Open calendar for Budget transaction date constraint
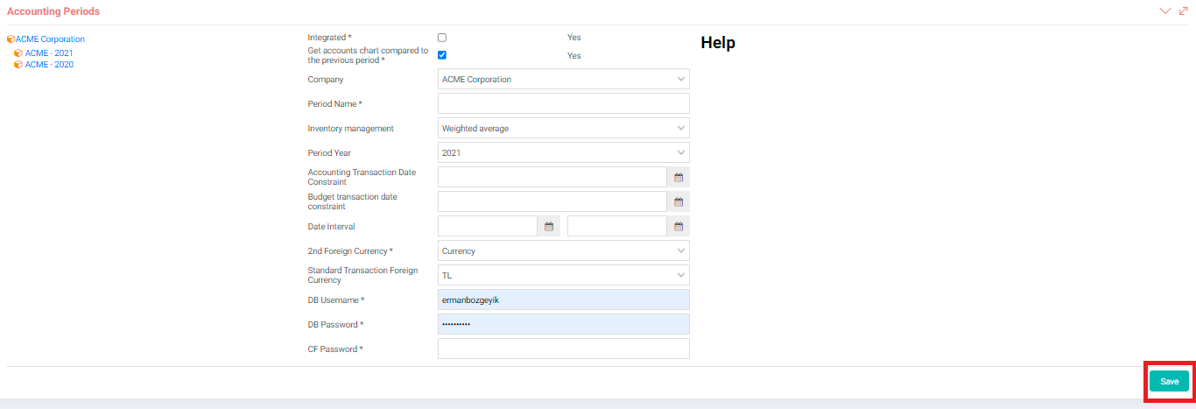 pyautogui.click(x=679, y=201)
